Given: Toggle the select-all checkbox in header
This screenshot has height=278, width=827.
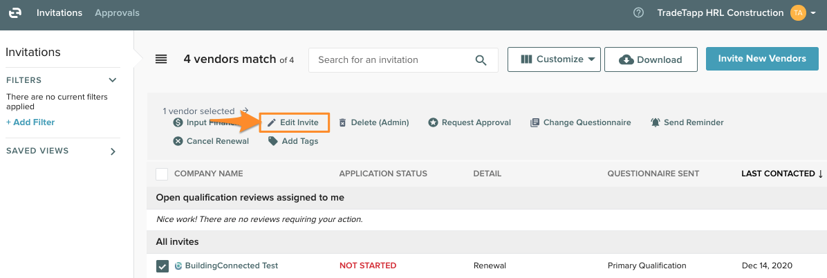Looking at the screenshot, I should pos(162,174).
